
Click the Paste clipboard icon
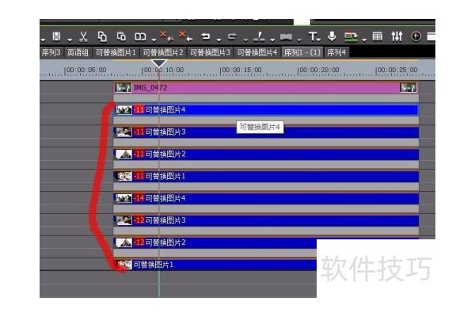tap(121, 36)
